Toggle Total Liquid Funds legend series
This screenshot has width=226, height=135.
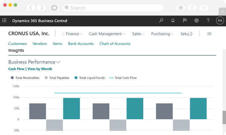click(x=90, y=78)
